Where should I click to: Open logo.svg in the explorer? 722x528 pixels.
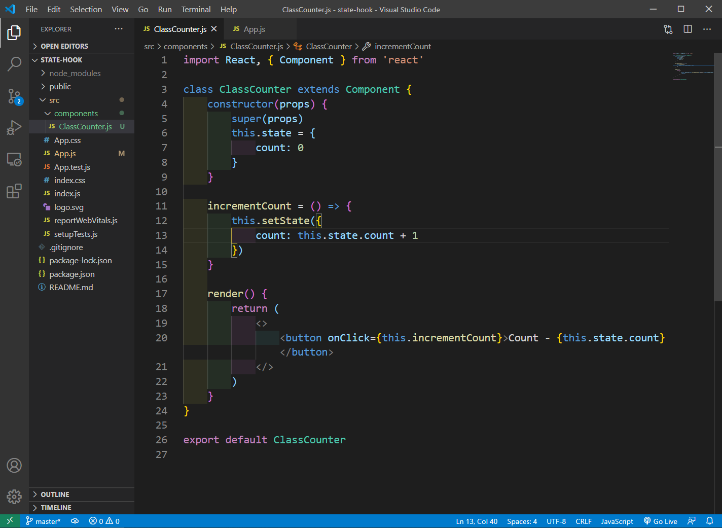pyautogui.click(x=82, y=207)
